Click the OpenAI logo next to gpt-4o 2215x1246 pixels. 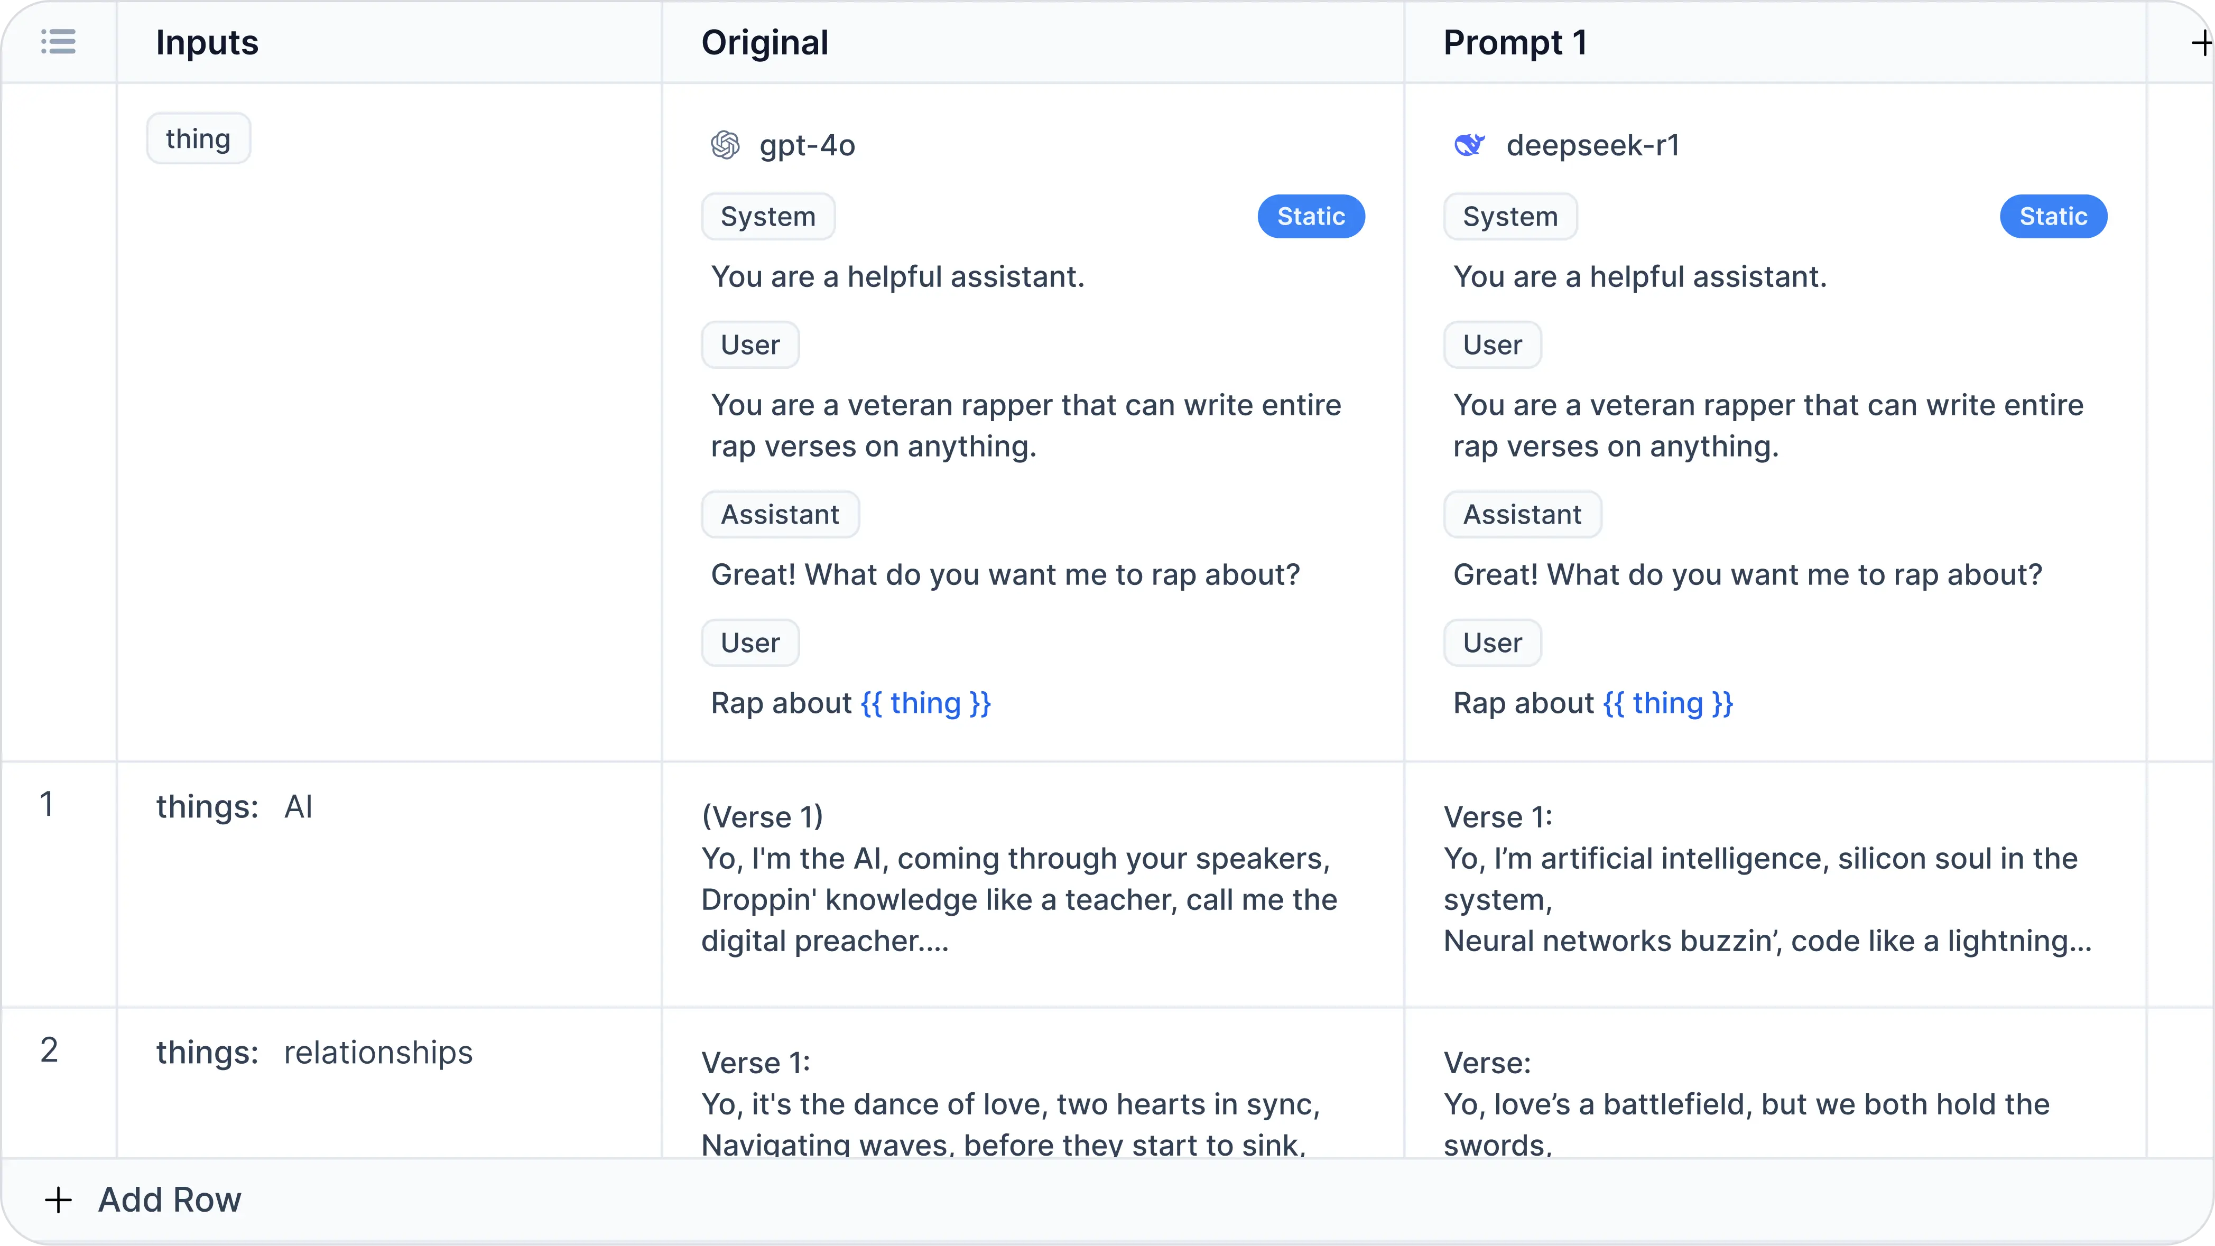pyautogui.click(x=726, y=144)
